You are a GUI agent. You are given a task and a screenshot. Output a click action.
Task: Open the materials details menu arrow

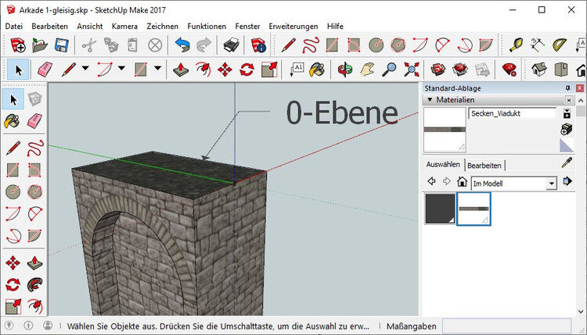point(567,181)
